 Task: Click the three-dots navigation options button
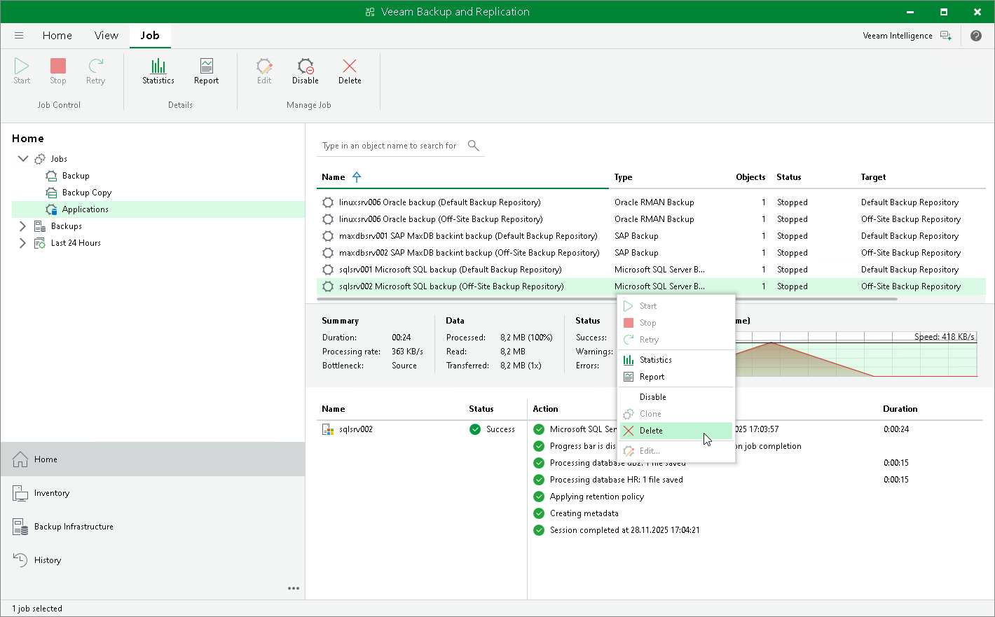pos(294,588)
